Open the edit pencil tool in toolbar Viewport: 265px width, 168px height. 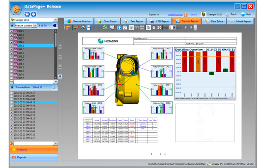pyautogui.click(x=77, y=28)
